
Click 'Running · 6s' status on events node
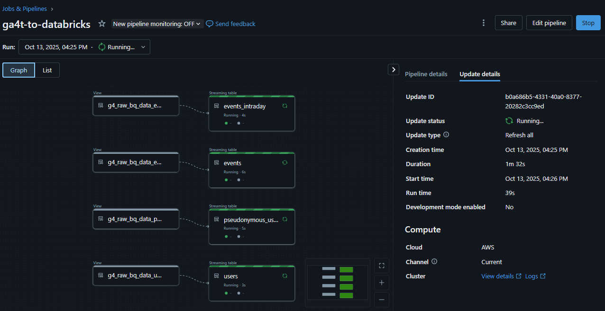[235, 172]
